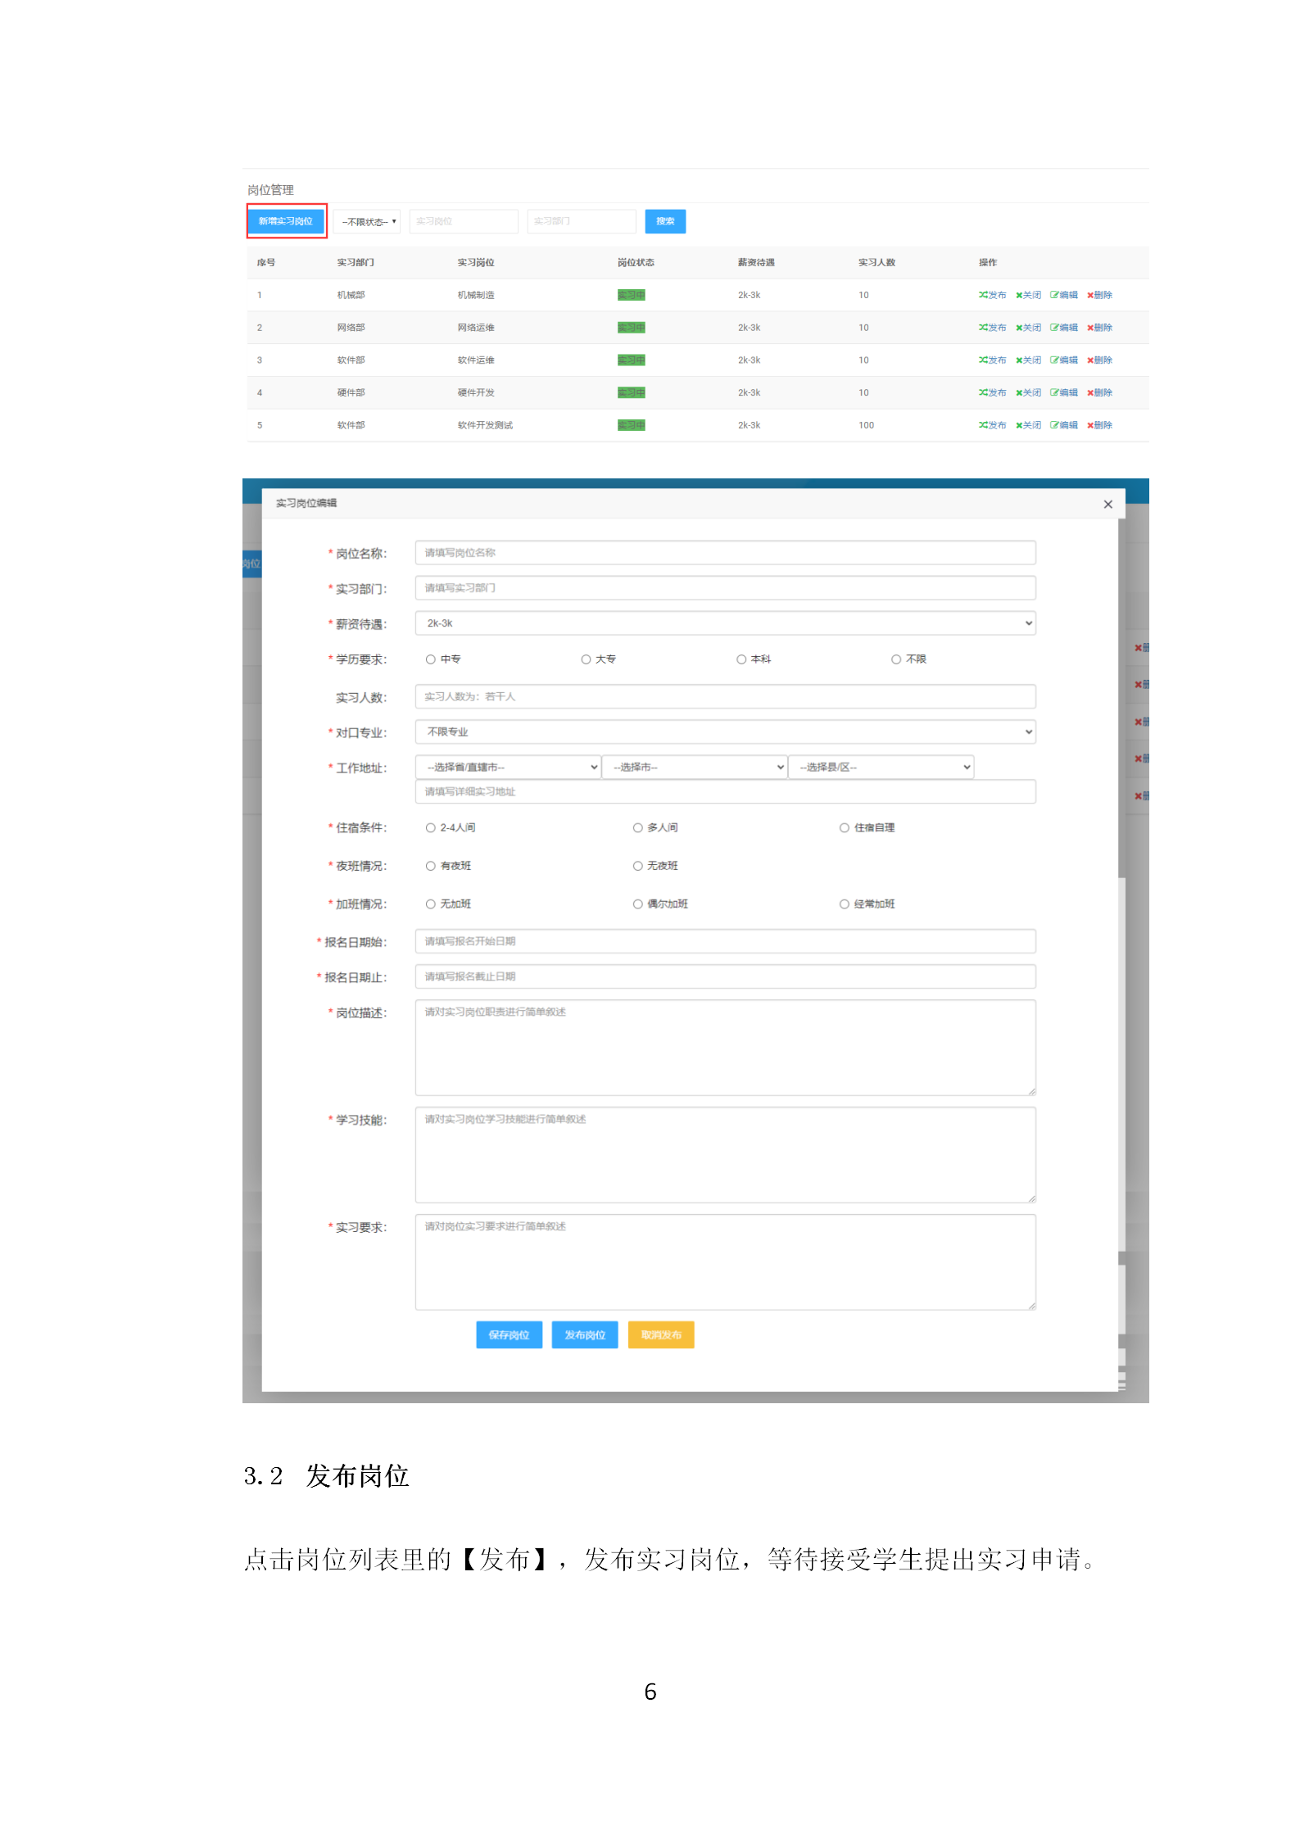Open the 选择县/区 dropdown
This screenshot has height=1839, width=1300.
[x=881, y=768]
